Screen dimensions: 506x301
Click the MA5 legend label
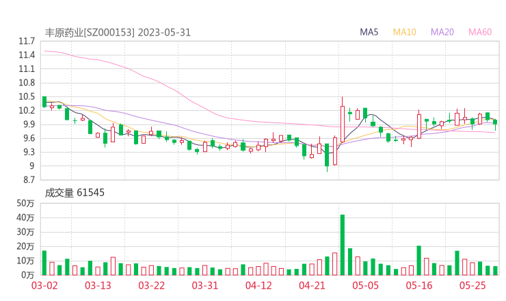[x=369, y=32]
